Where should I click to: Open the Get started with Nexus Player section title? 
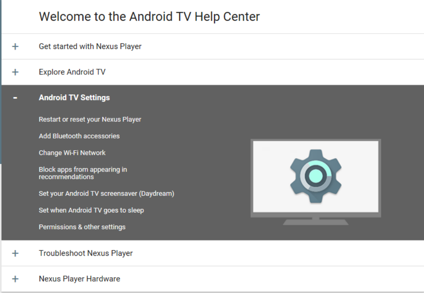(90, 47)
